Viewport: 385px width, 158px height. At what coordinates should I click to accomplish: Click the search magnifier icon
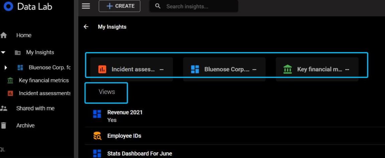click(158, 6)
